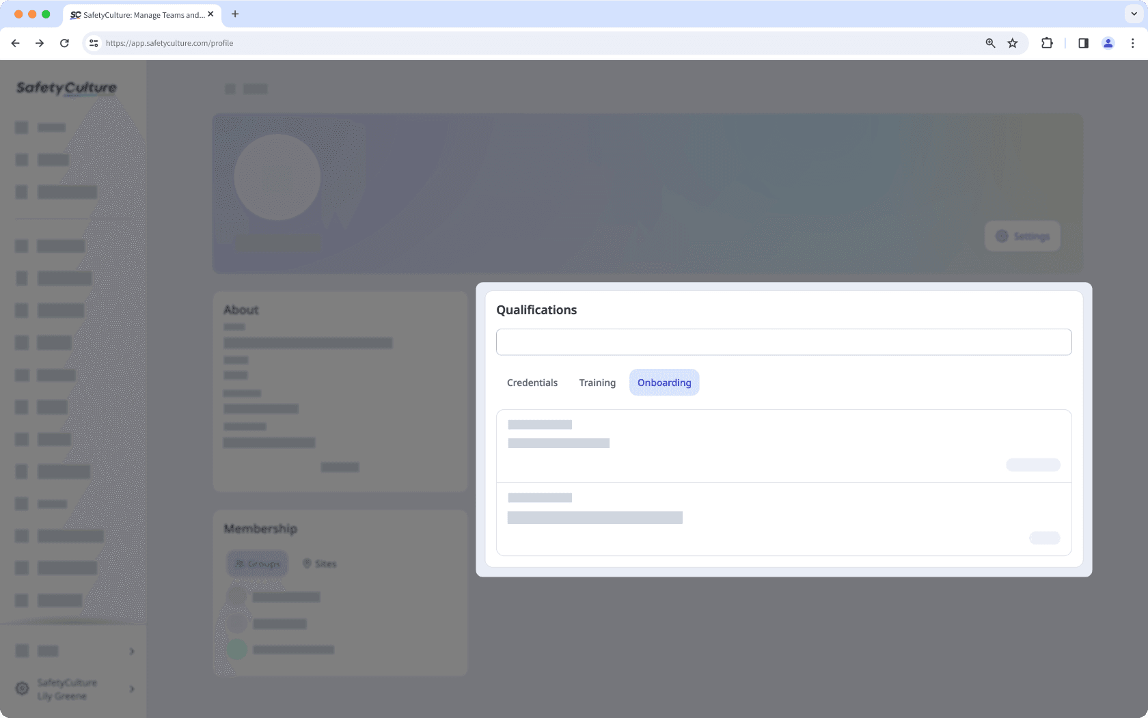View site information icon beside the URL

94,43
